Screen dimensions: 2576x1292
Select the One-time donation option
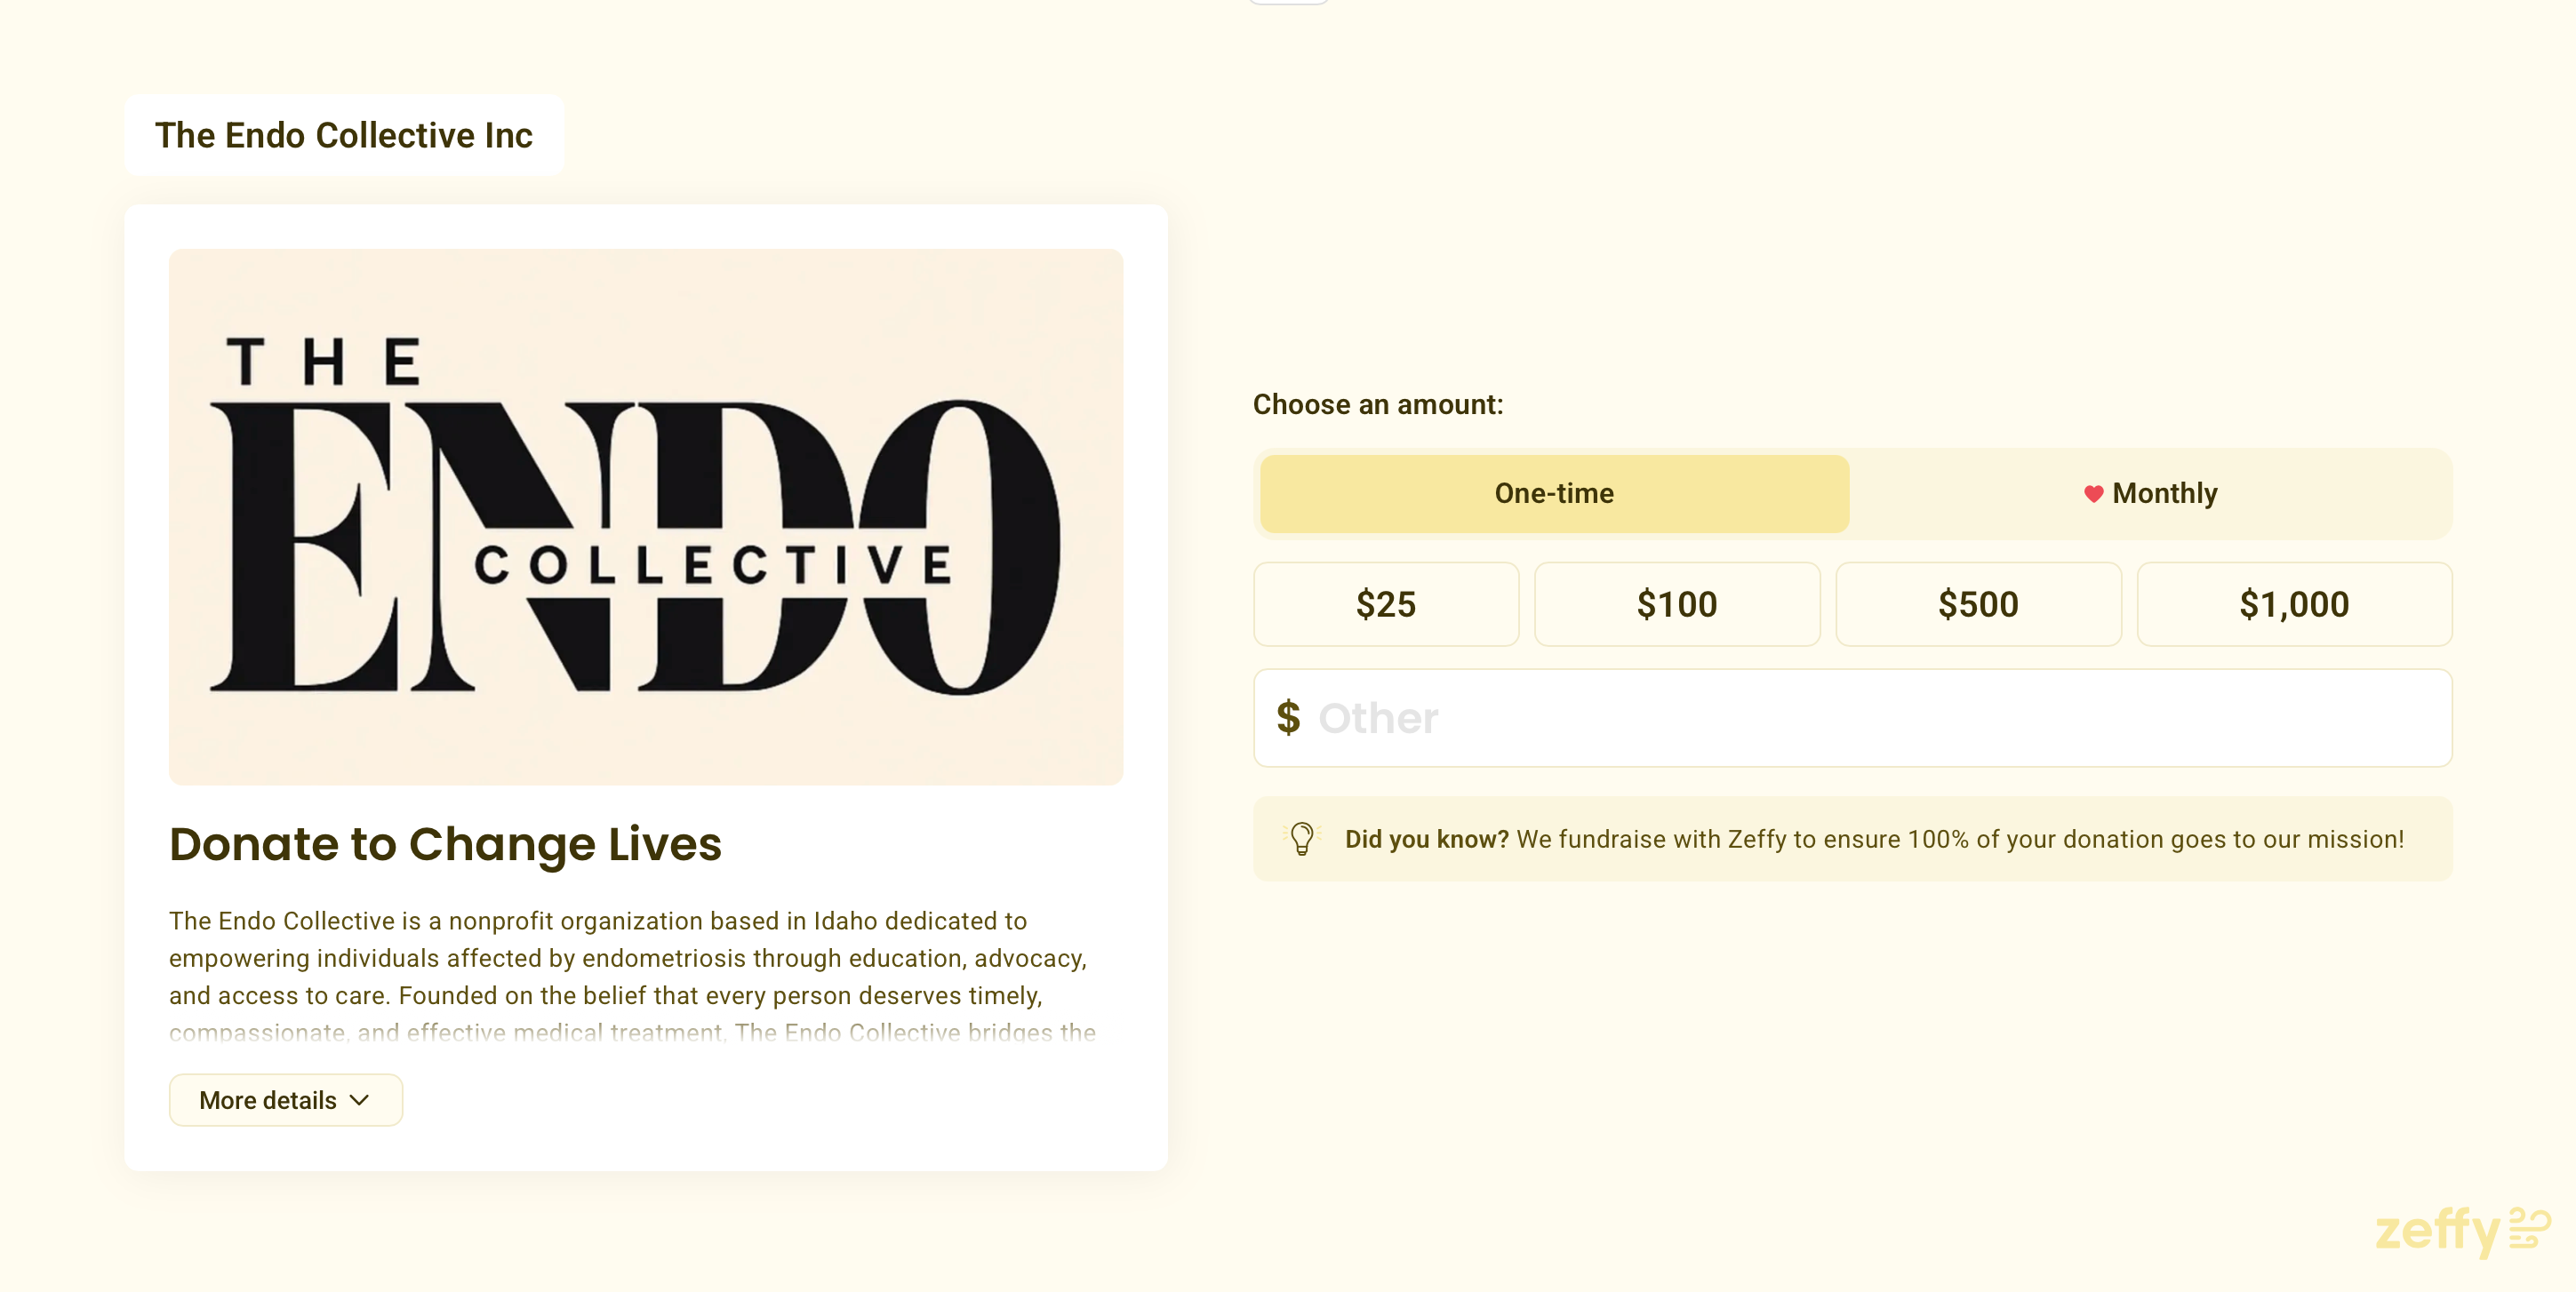coord(1553,494)
